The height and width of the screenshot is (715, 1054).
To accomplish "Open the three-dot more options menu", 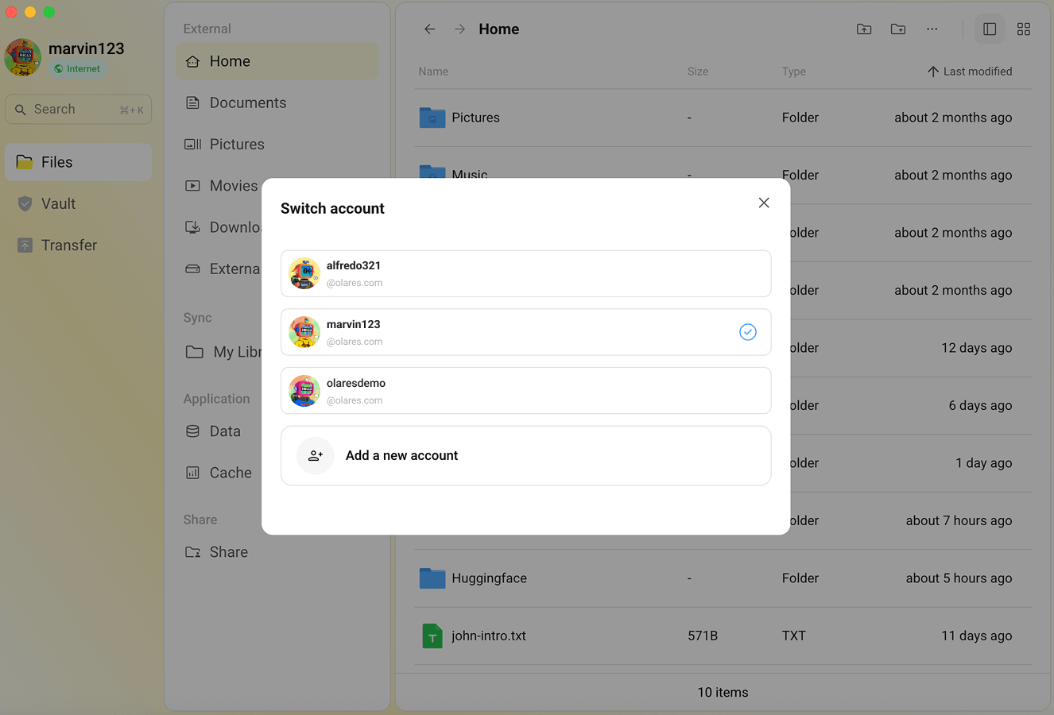I will (932, 29).
